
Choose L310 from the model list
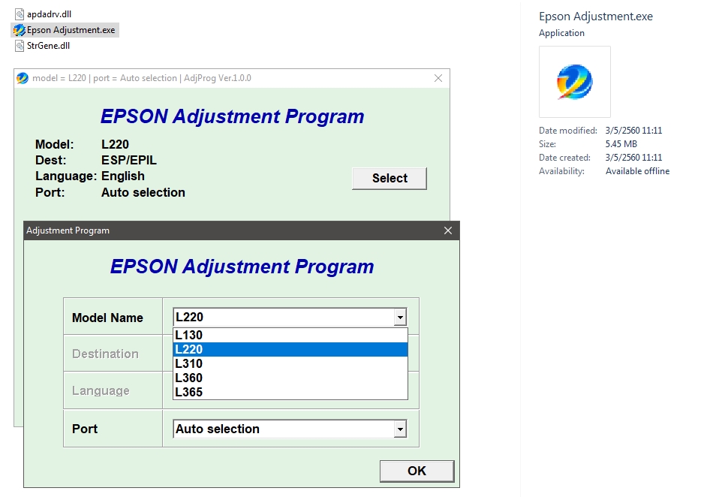click(x=290, y=363)
